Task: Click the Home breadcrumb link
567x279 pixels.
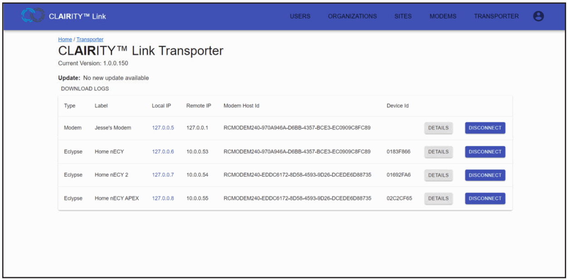Action: 65,39
